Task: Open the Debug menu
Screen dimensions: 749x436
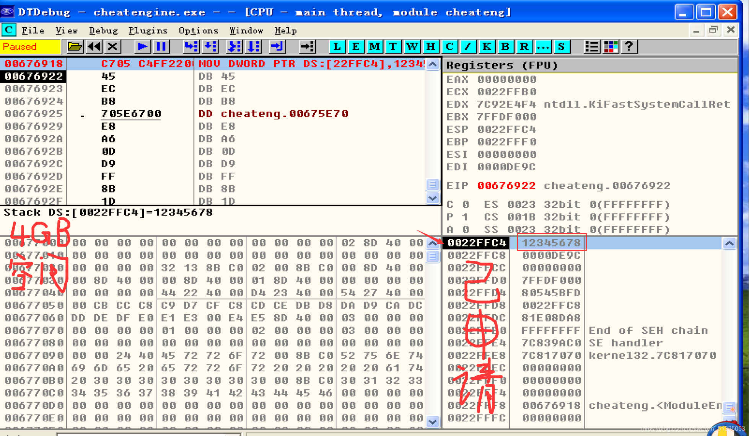Action: click(x=103, y=31)
